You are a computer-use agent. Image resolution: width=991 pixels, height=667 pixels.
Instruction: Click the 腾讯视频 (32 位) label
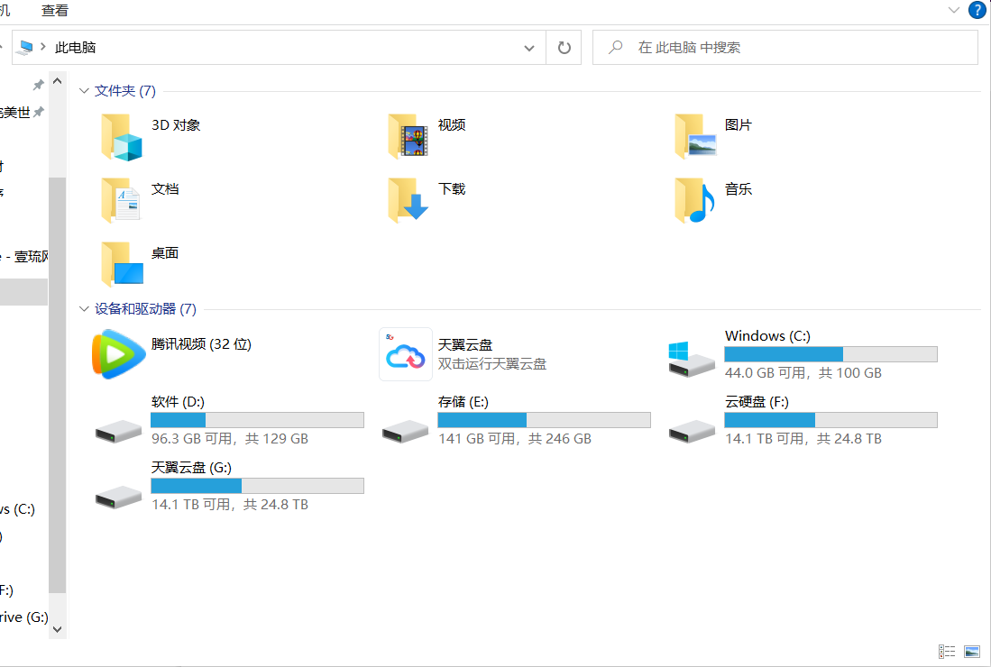coord(201,344)
